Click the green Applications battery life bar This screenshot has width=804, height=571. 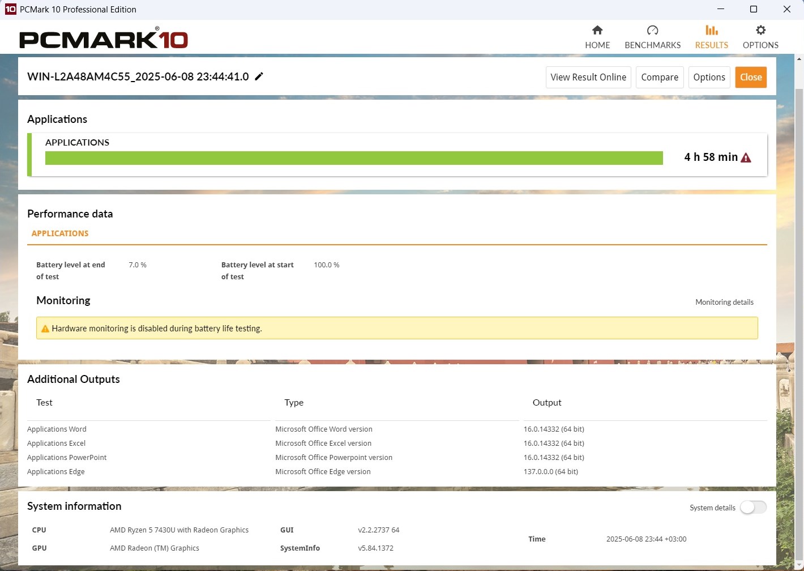(x=354, y=158)
